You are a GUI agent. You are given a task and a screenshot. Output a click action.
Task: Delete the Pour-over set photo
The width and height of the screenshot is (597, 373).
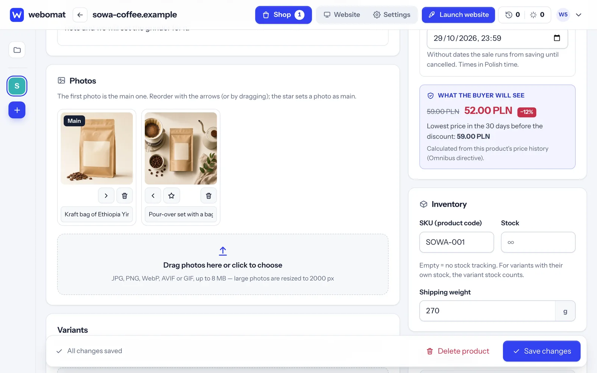pos(209,195)
